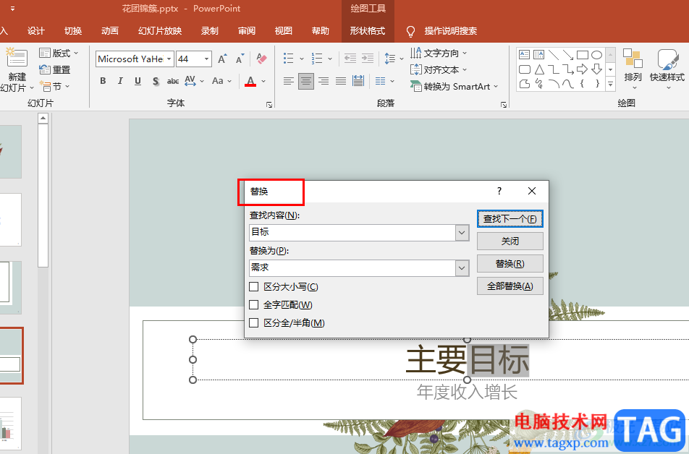The image size is (689, 454).
Task: Open the 设计 Design tab
Action: [x=35, y=31]
